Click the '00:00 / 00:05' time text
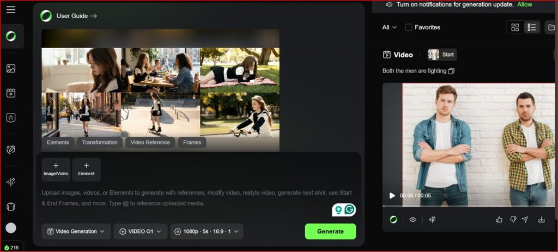The height and width of the screenshot is (252, 558). [415, 196]
